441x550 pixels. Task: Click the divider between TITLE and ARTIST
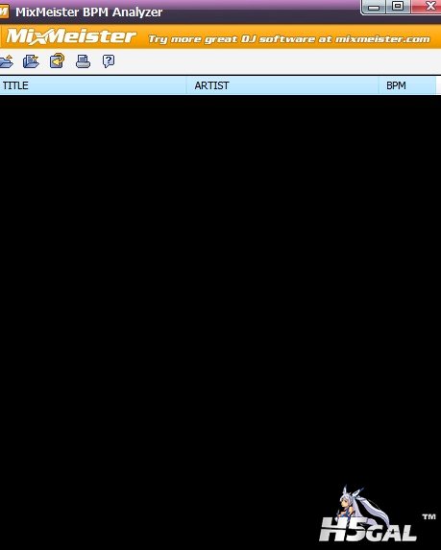[x=186, y=85]
